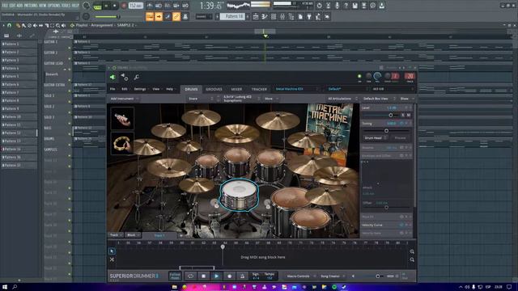The width and height of the screenshot is (518, 291).
Task: Open the Default preset dropdown
Action: tap(347, 89)
